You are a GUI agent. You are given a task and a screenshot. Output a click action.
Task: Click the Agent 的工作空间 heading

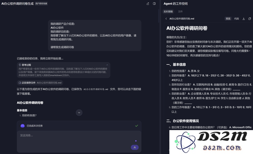pos(176,4)
